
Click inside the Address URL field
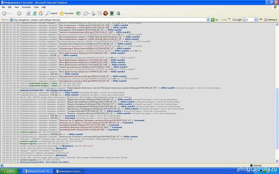click(x=109, y=20)
